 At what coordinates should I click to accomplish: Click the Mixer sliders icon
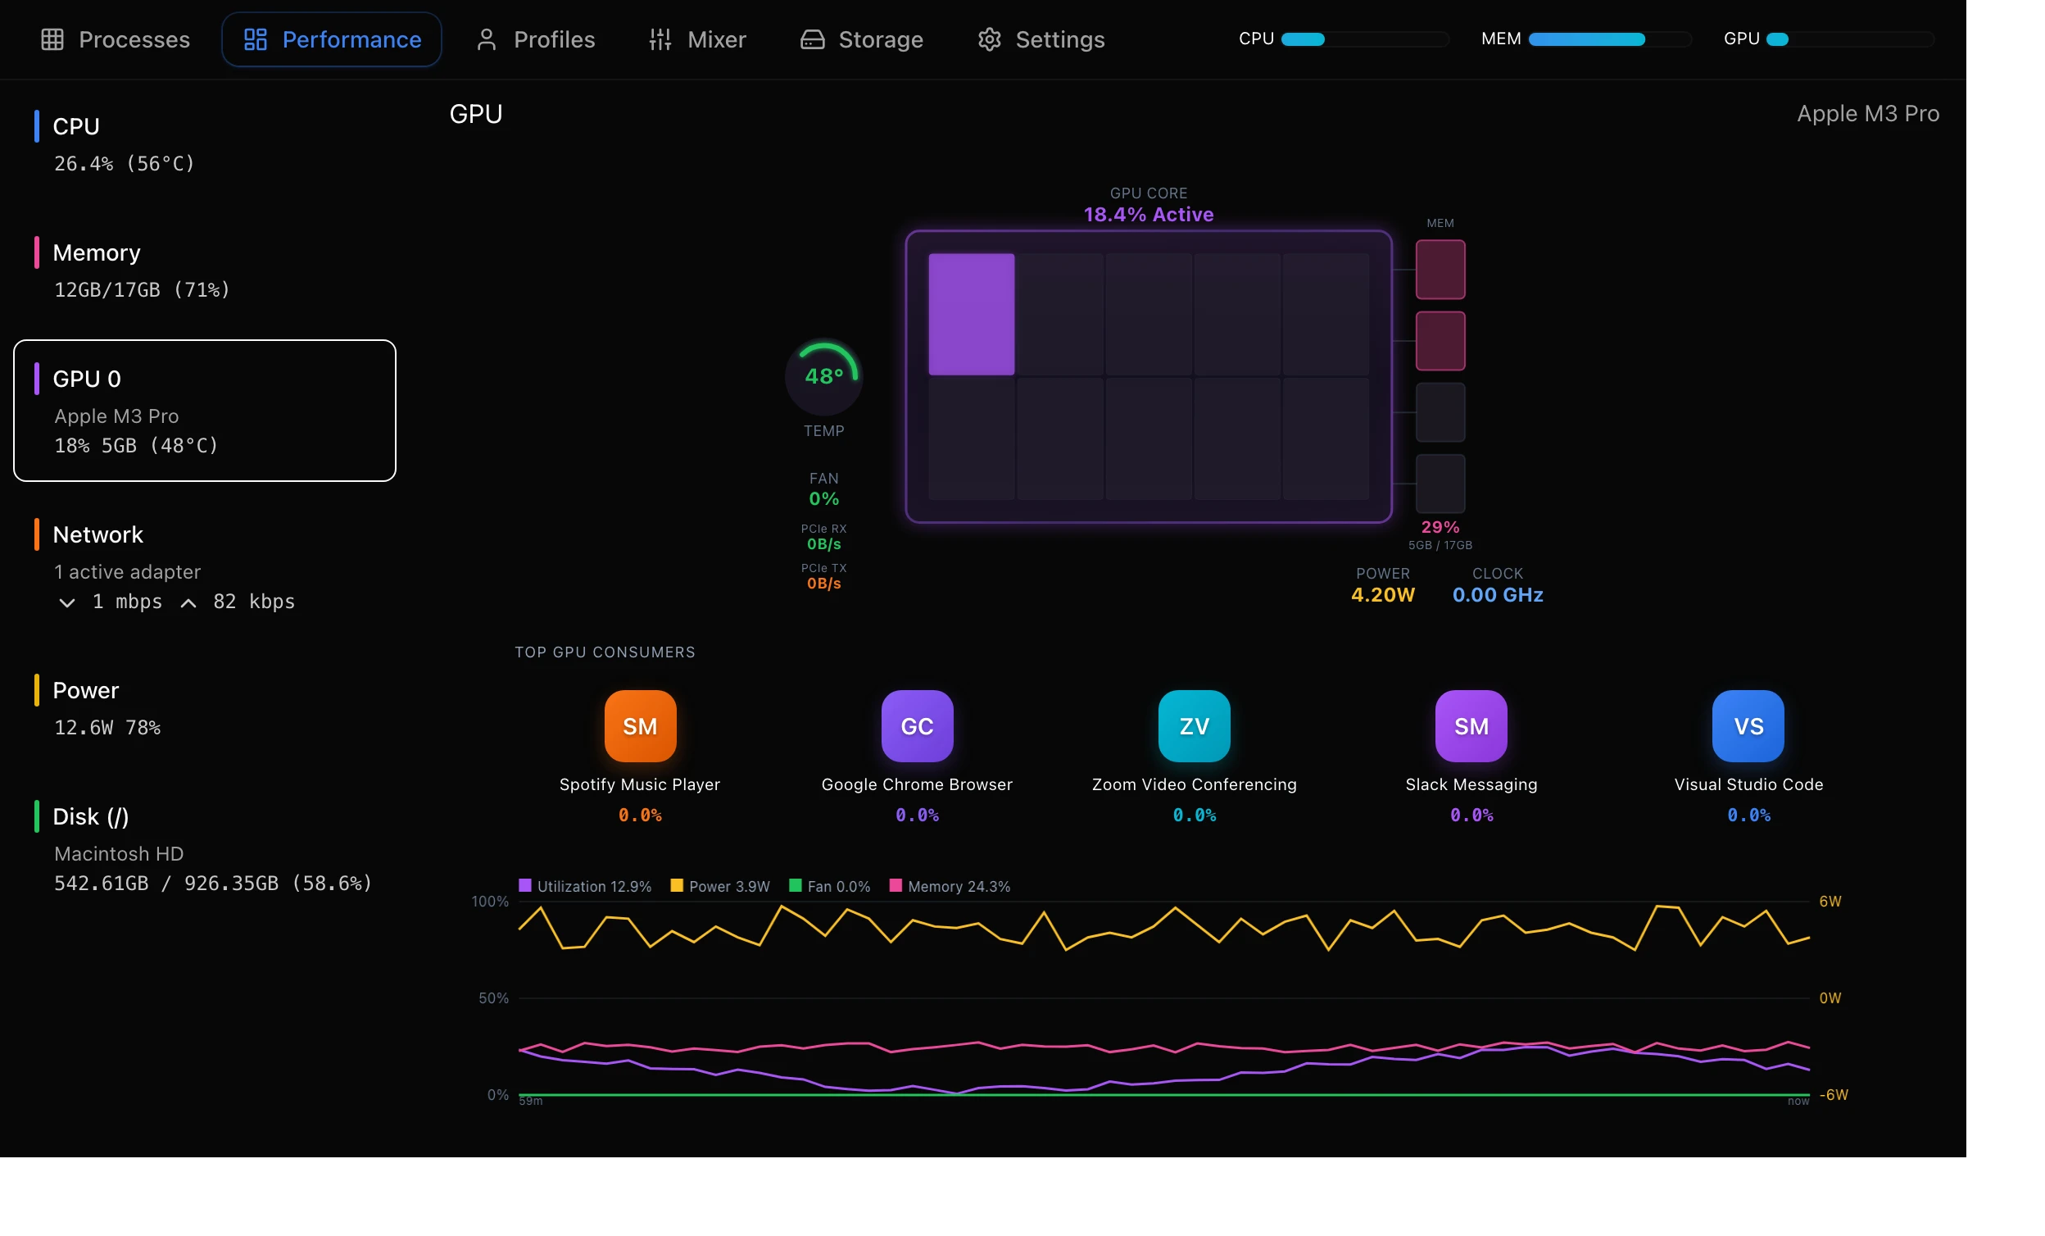tap(660, 39)
